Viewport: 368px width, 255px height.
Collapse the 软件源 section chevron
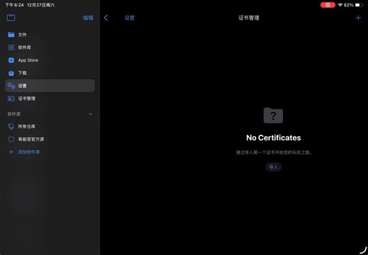coord(91,114)
